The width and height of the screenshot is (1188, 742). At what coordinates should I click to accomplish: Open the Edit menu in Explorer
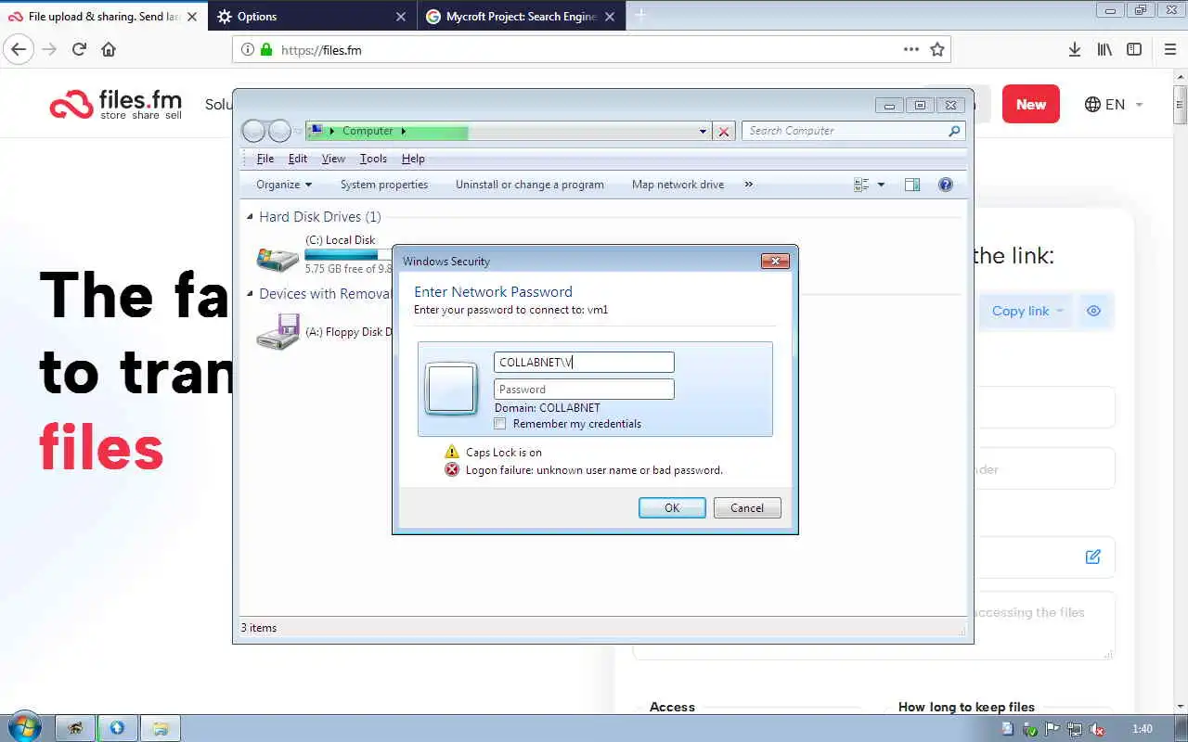coord(297,159)
